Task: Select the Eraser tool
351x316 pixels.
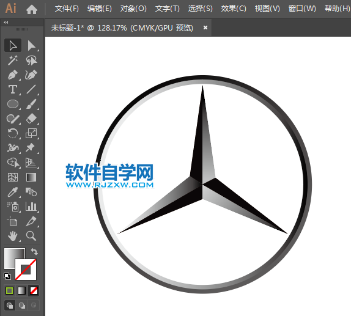Action: tap(31, 119)
